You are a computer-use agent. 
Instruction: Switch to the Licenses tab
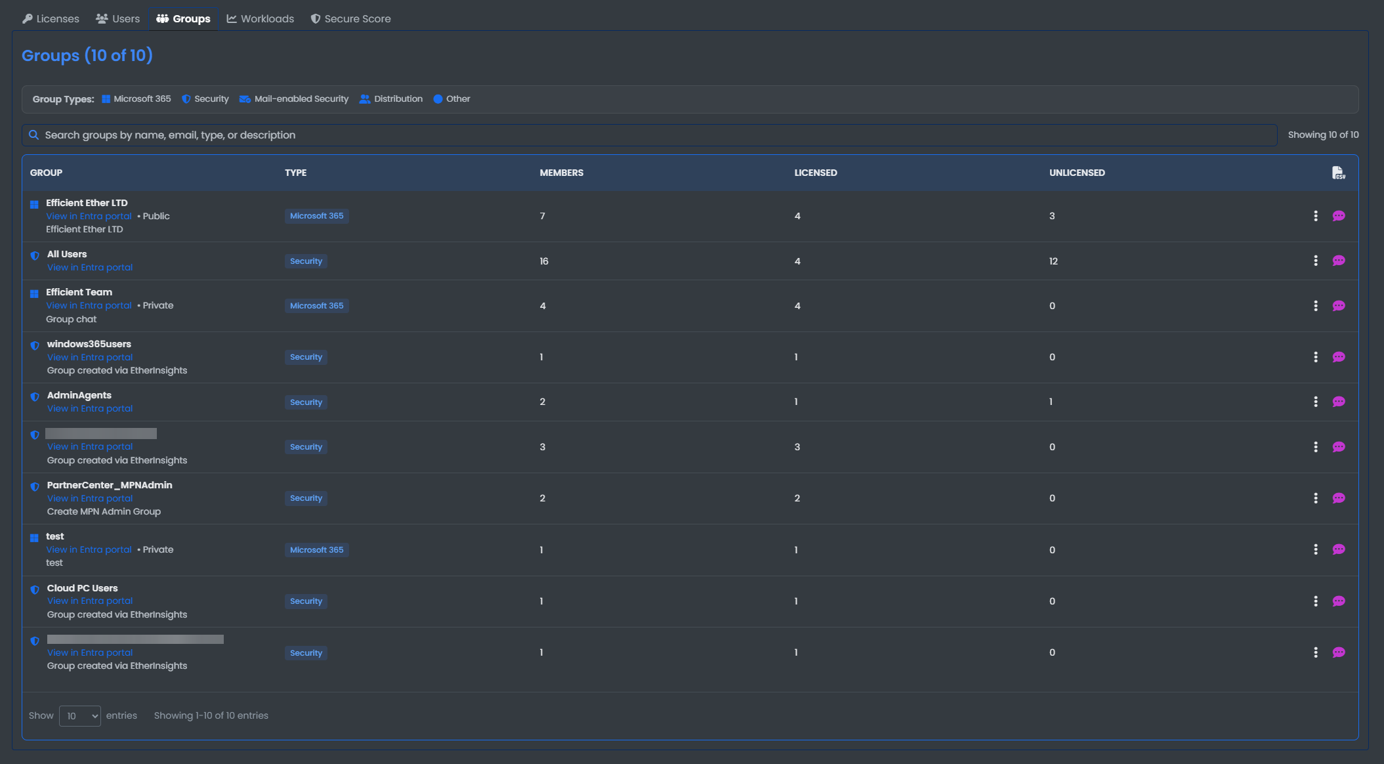(51, 18)
